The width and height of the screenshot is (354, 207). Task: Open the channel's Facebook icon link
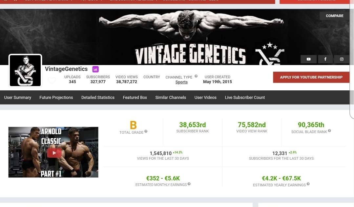tap(325, 59)
